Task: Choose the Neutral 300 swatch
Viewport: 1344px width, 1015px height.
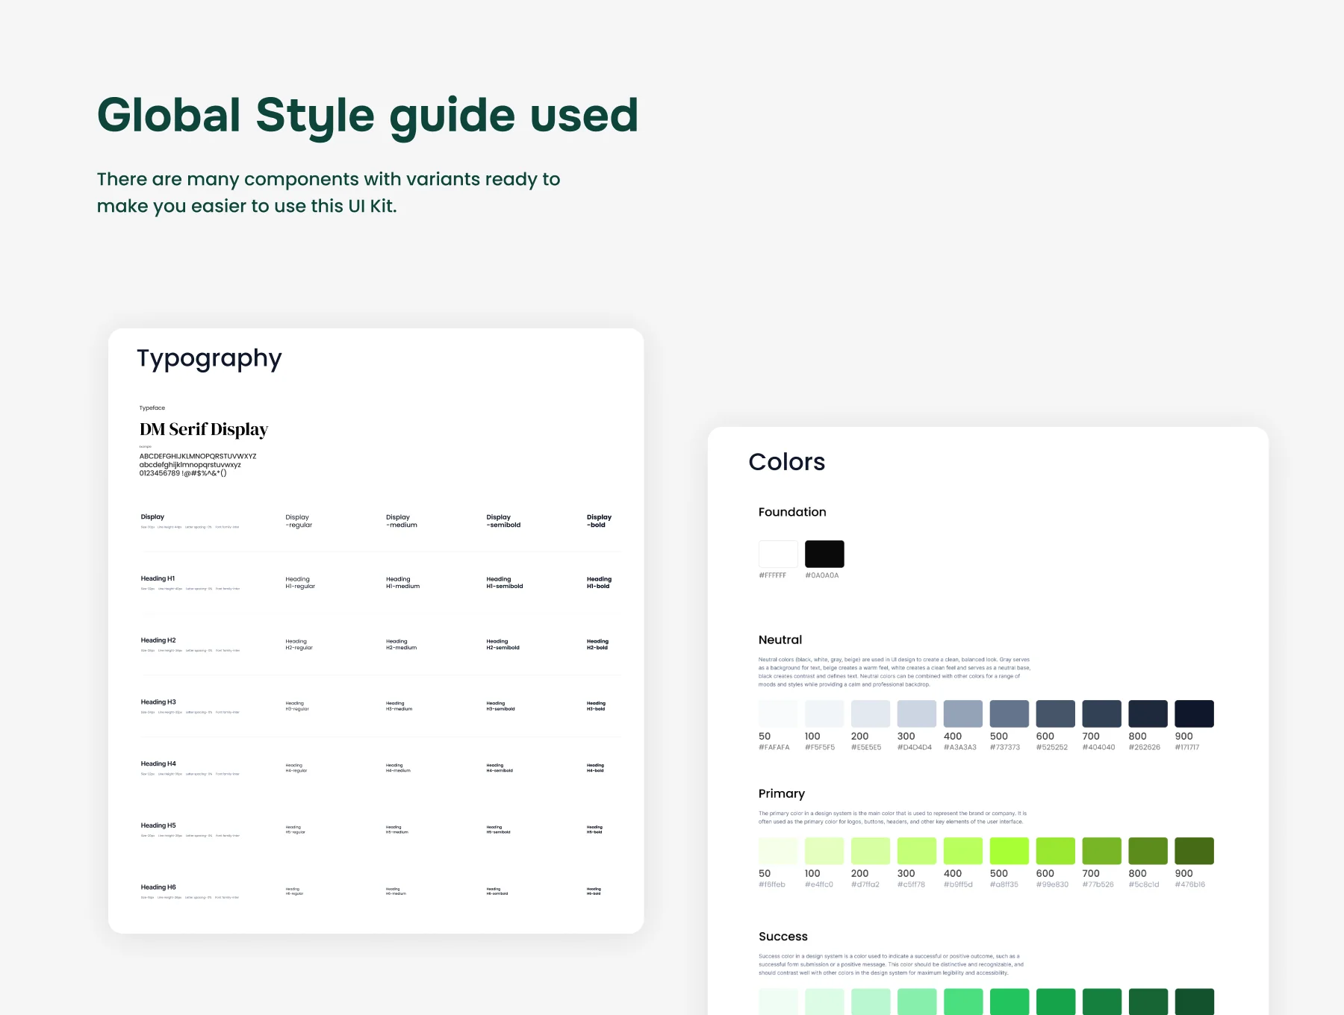Action: pos(917,713)
